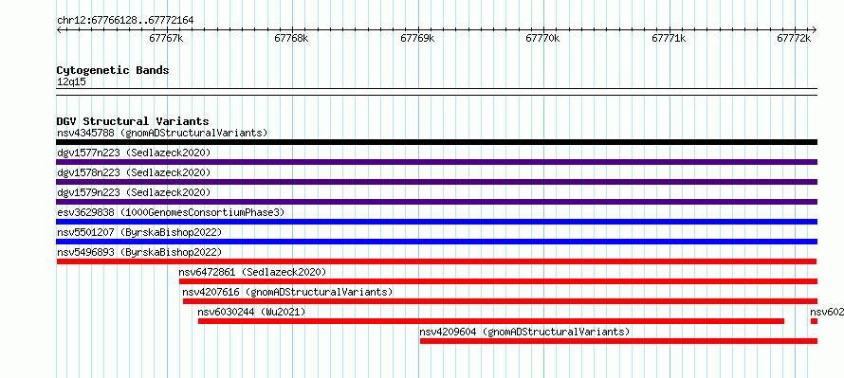844x378 pixels.
Task: Open the nsv5496893 (ByrskaBishop2022) label
Action: point(139,252)
